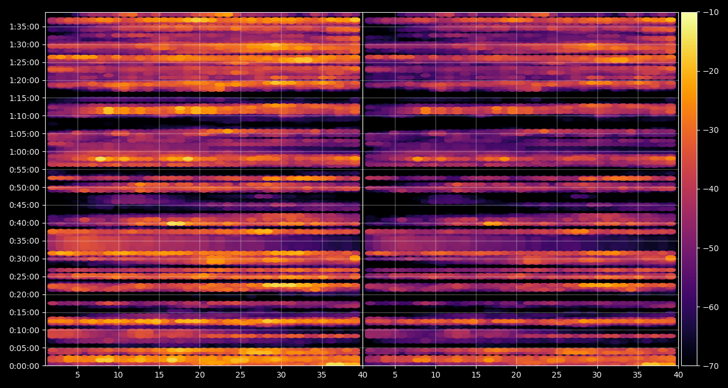Click x-axis tick 25 under right heatmap
This screenshot has width=728, height=388.
[556, 375]
